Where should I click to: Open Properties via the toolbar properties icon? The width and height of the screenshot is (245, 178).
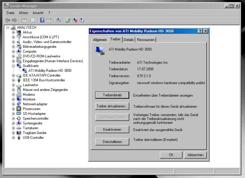tap(33, 20)
